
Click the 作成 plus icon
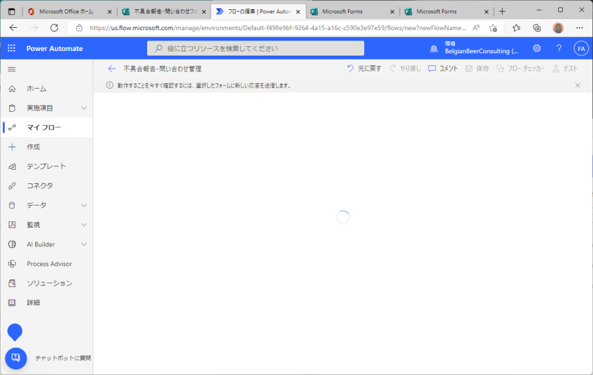pos(12,146)
